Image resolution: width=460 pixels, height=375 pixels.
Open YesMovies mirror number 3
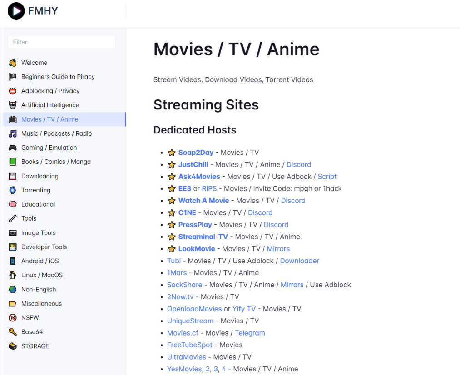point(216,369)
